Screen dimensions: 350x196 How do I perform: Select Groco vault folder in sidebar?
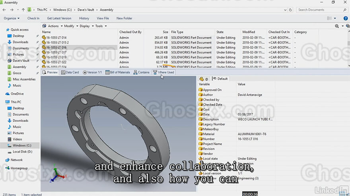point(17,73)
